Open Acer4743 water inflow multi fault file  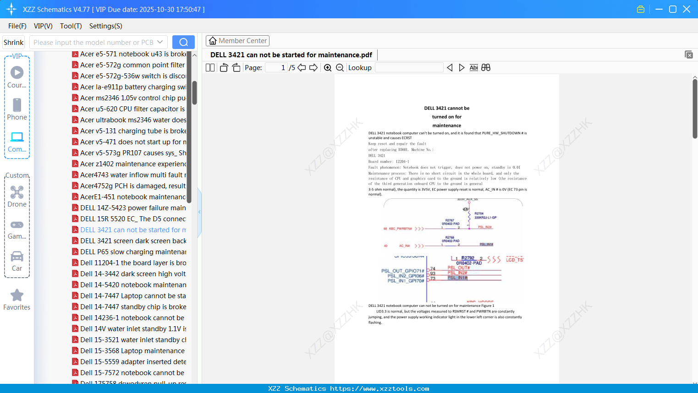click(x=129, y=175)
